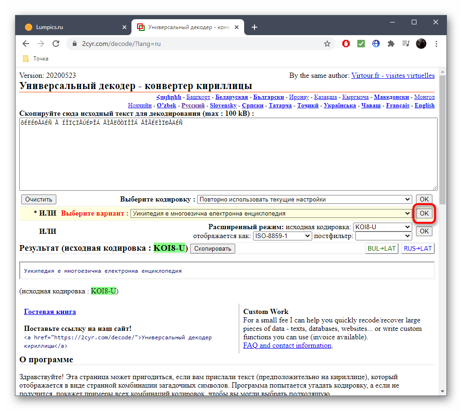The image size is (462, 411).
Task: Click the BUL→LAT button
Action: click(382, 248)
